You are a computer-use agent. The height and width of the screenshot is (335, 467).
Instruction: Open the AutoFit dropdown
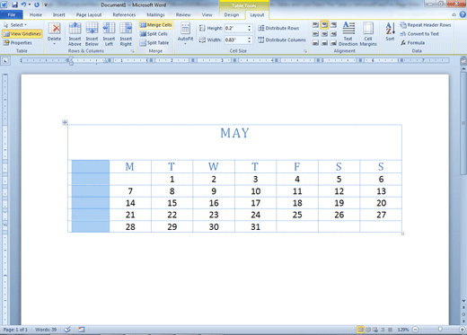pos(185,34)
